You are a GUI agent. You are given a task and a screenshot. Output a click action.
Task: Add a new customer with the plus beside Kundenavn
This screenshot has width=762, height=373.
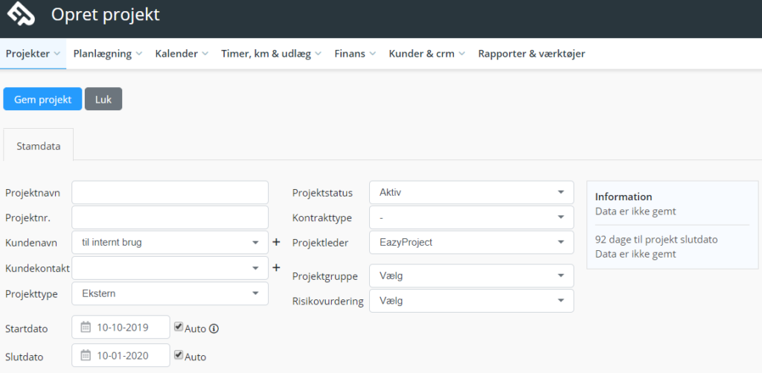click(276, 242)
